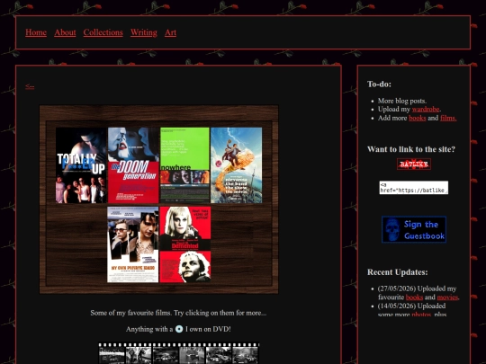Screen dimensions: 486x364
Task: Click the BATLIKE site button badge
Action: click(414, 164)
